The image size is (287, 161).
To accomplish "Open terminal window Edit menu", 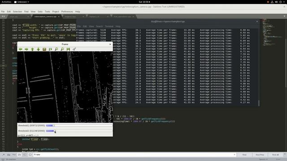I will coord(85,26).
